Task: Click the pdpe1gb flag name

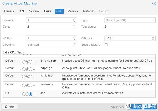Action: pos(46,68)
